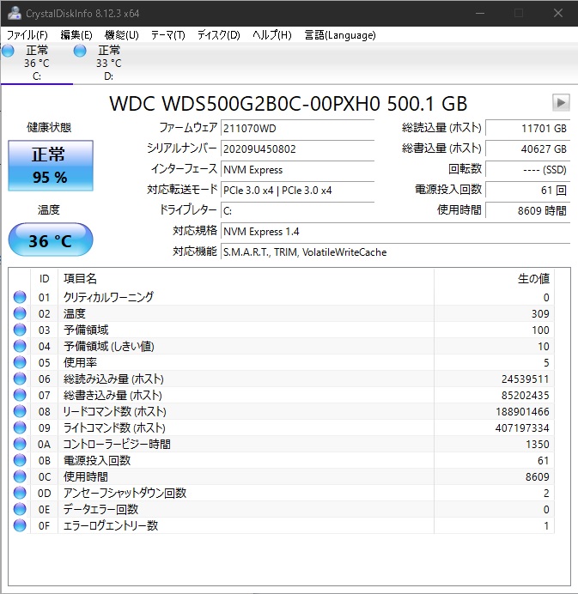
Task: Click the serial number field 20209U450802
Action: (x=297, y=148)
